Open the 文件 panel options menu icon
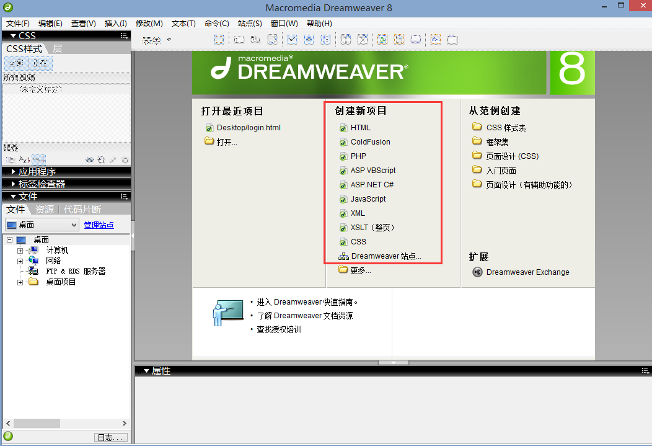The image size is (652, 446). tap(124, 197)
